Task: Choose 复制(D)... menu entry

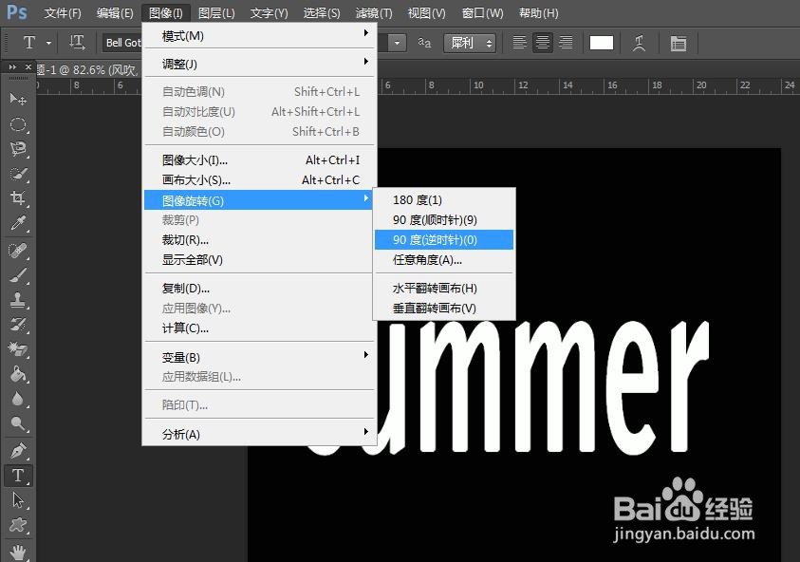Action: pyautogui.click(x=259, y=288)
